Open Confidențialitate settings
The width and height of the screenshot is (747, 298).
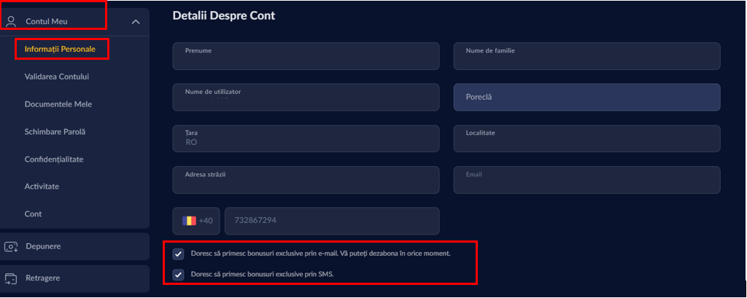[53, 159]
